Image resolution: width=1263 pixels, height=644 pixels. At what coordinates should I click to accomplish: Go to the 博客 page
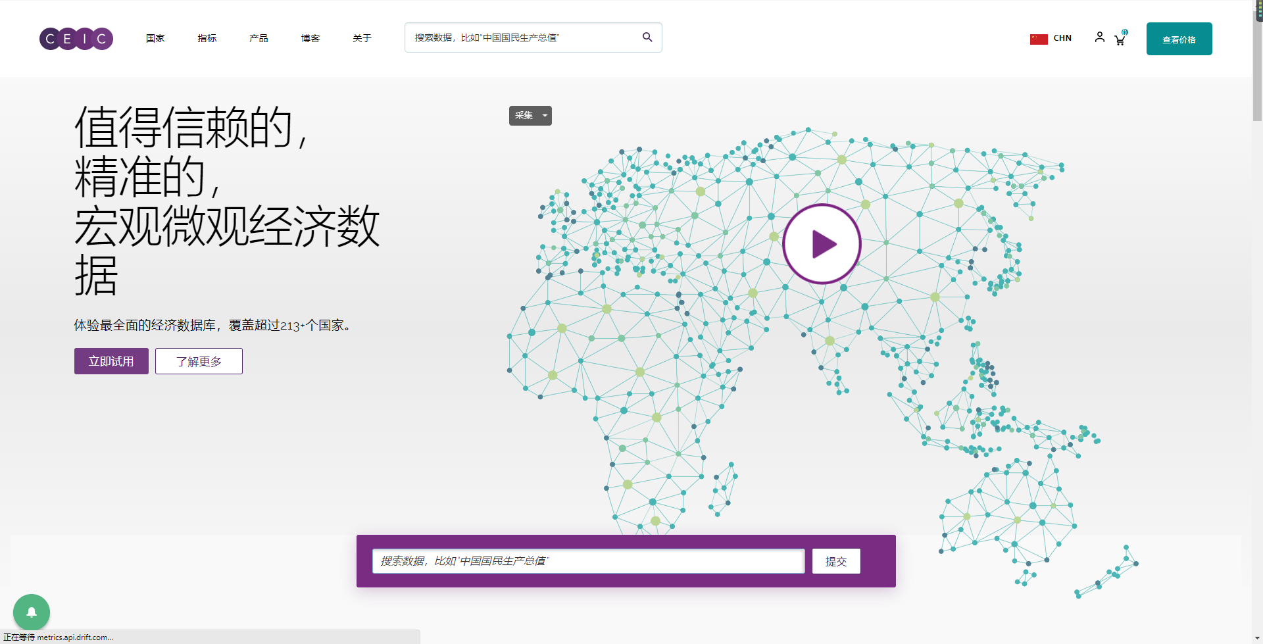click(310, 38)
